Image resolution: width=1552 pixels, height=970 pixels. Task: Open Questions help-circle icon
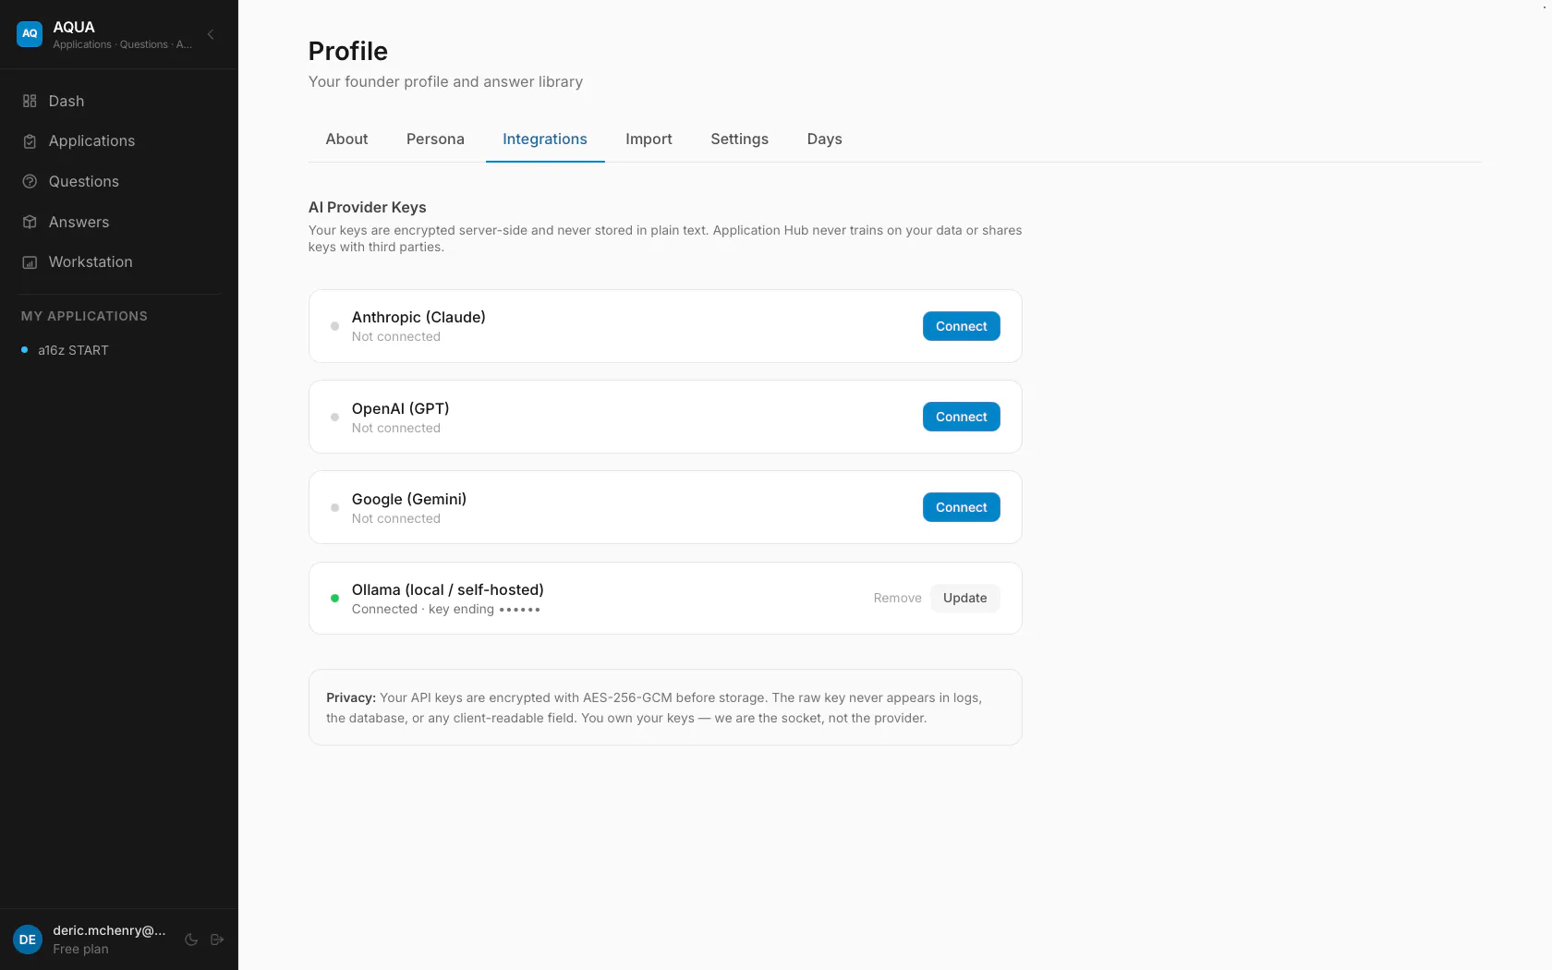30,182
